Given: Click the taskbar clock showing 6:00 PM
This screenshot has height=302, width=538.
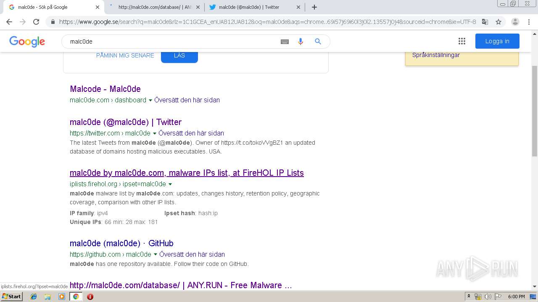Looking at the screenshot, I should (517, 297).
